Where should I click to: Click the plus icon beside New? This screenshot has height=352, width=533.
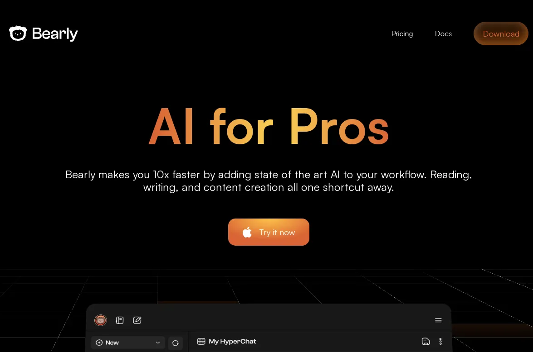click(99, 342)
